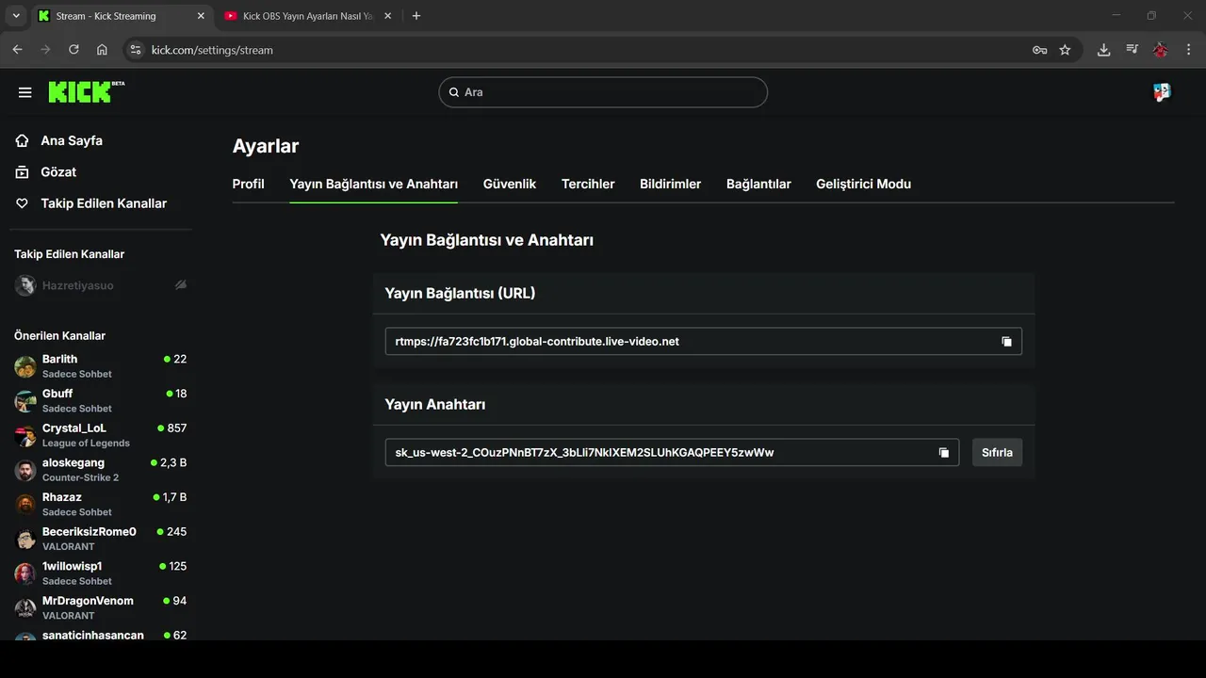Select Yayın Bağlantısı ve Anahtarı tab
The width and height of the screenshot is (1206, 678).
[373, 185]
